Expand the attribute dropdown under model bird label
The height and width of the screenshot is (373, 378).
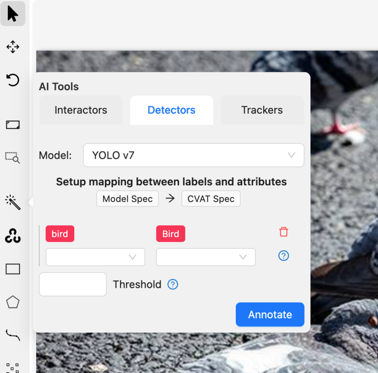(x=95, y=257)
